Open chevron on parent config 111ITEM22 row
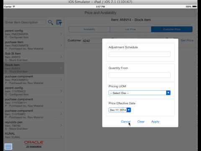Image resolution: width=201 pixels, height=151 pixels. (x=61, y=91)
